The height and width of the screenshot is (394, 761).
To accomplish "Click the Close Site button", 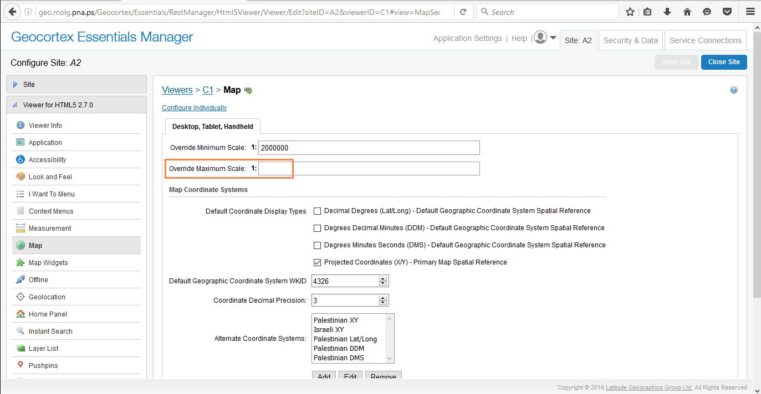I will pos(724,62).
